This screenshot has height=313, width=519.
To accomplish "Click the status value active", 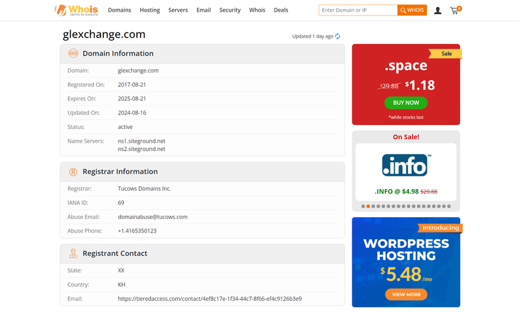I will click(x=125, y=127).
